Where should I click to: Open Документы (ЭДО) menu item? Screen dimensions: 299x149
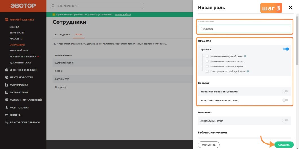20,62
